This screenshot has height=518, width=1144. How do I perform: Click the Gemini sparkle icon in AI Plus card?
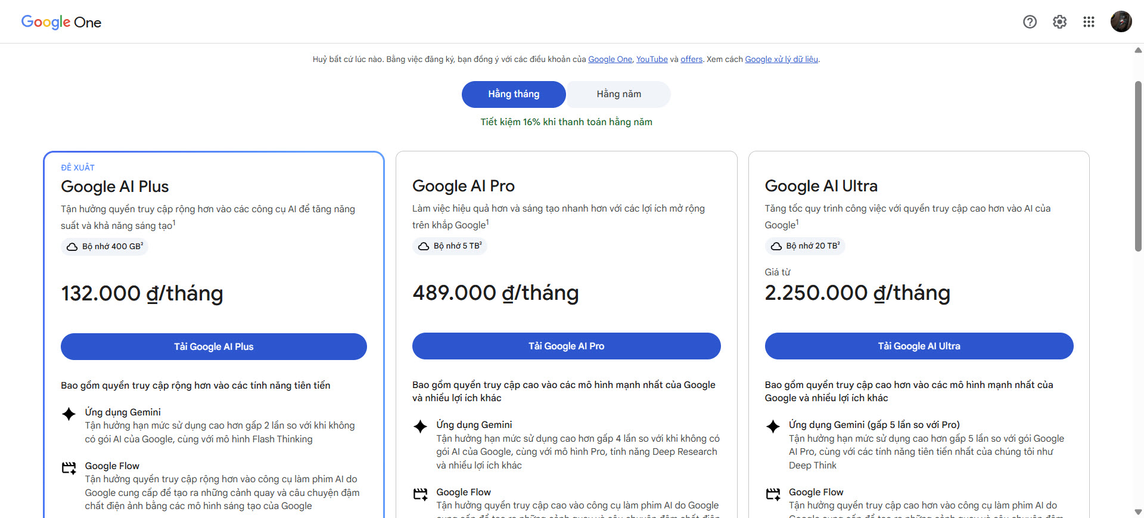click(69, 414)
